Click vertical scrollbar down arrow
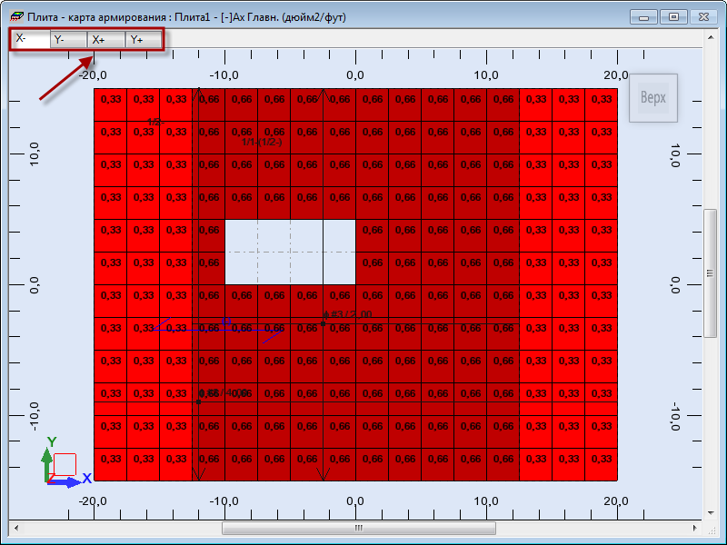727x545 pixels. [x=711, y=512]
